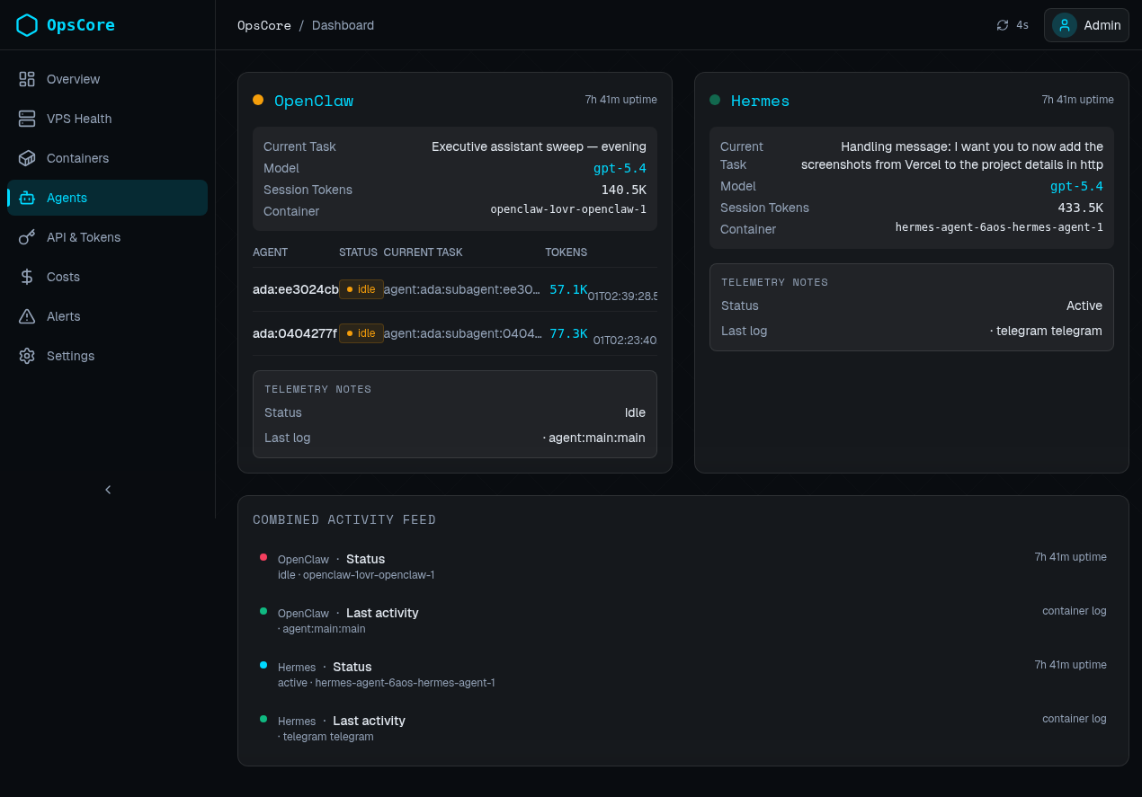1142x797 pixels.
Task: Click the idle badge for ada:ee3024cb
Action: [361, 289]
